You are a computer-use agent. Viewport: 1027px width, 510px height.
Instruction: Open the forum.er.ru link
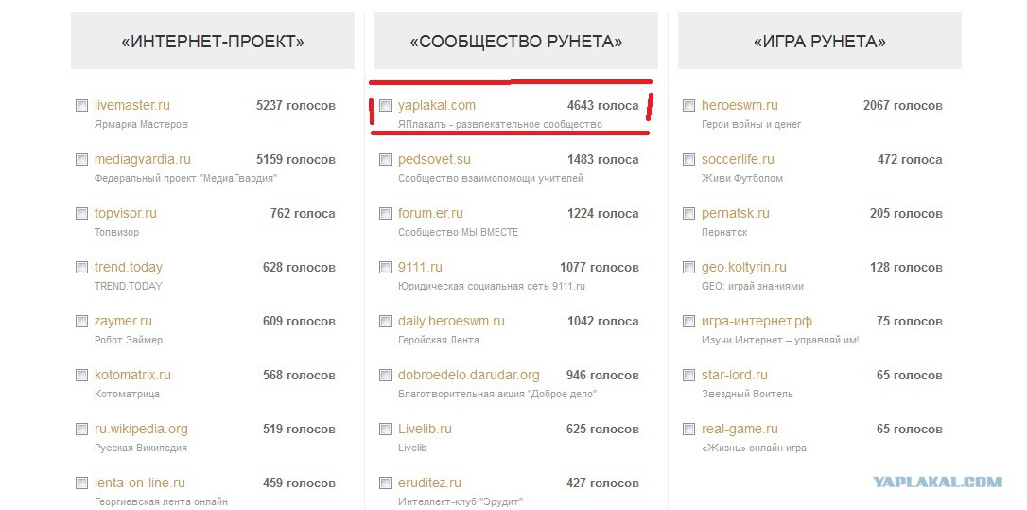pos(430,213)
